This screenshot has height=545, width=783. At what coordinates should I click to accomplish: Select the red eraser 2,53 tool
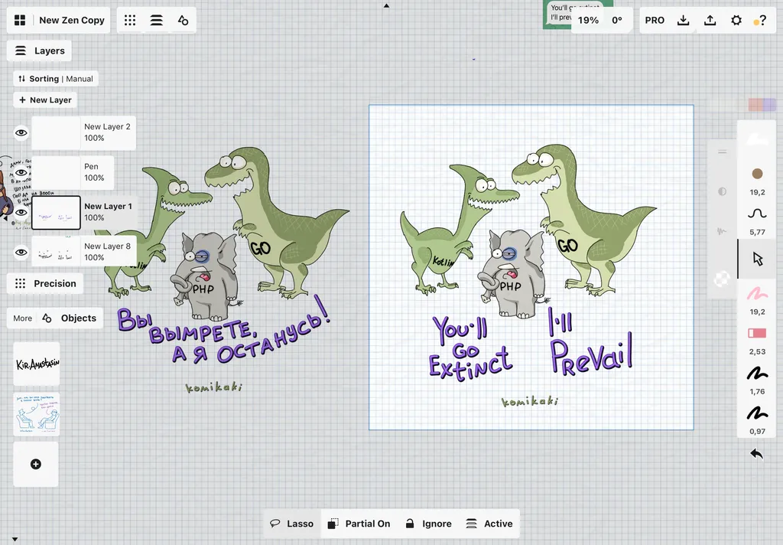[757, 333]
